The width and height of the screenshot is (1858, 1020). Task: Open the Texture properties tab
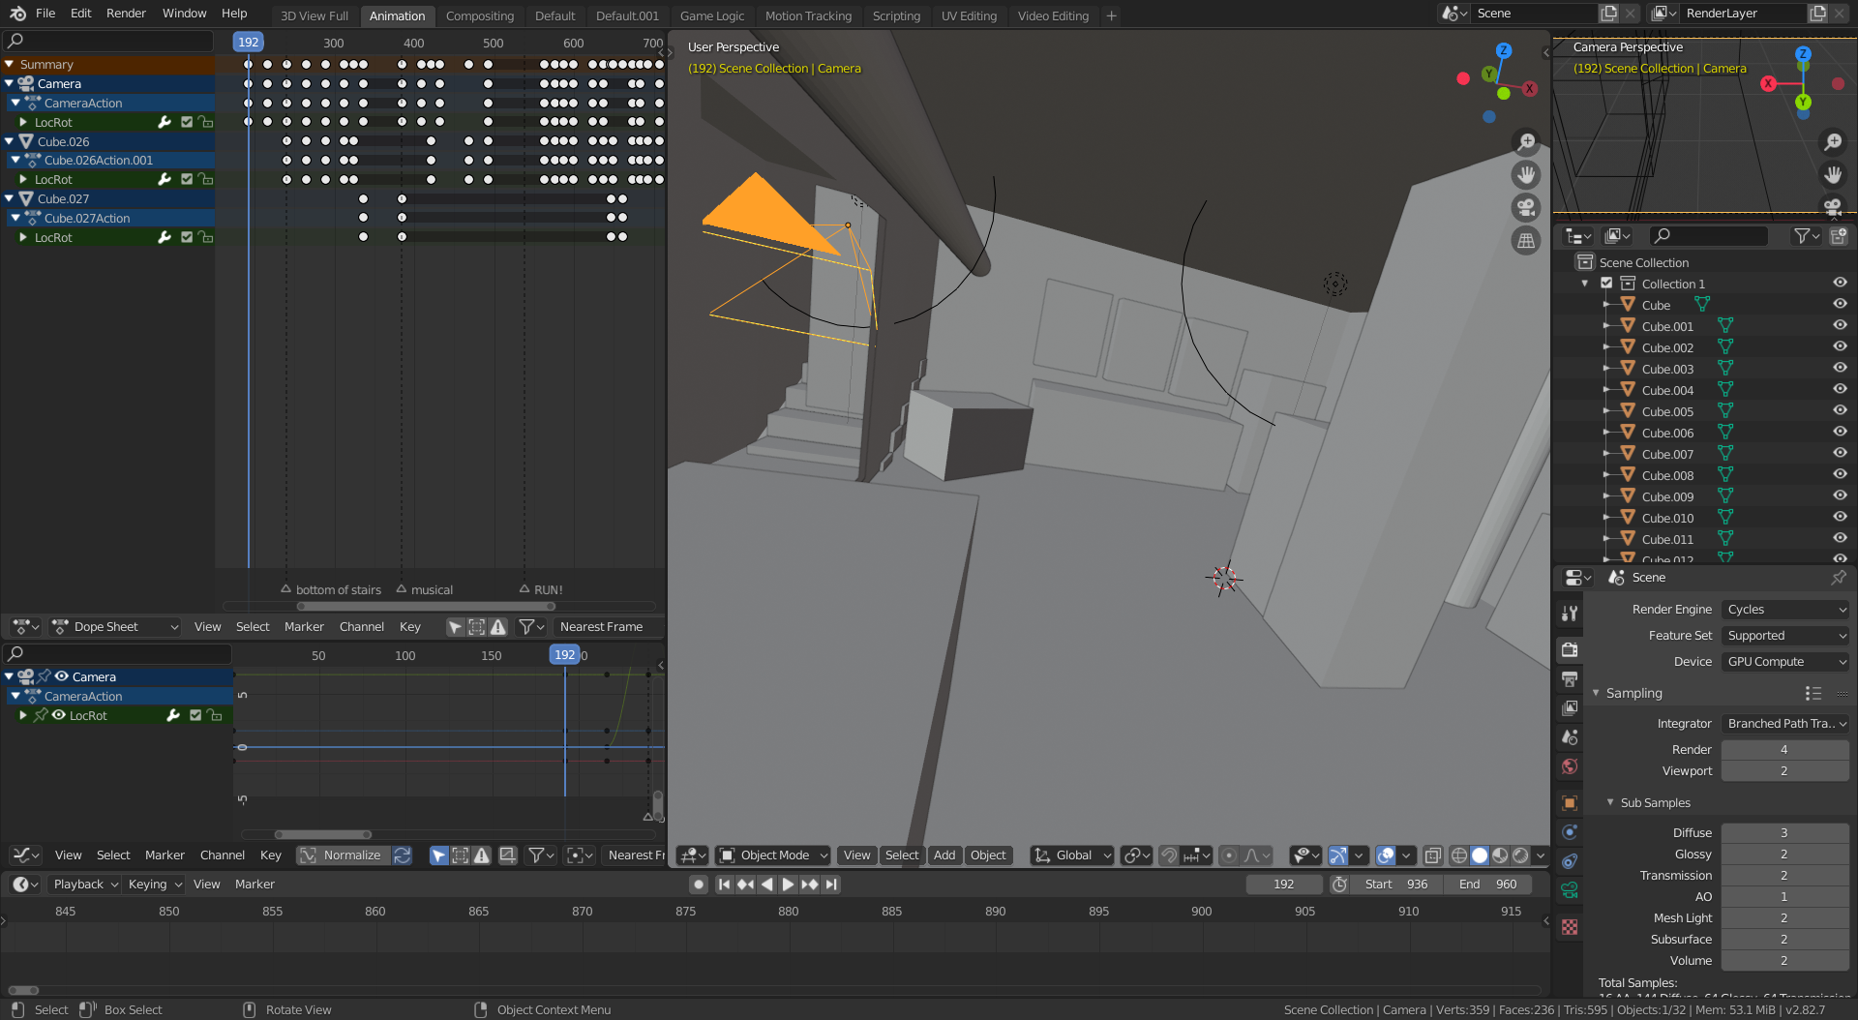click(1570, 927)
